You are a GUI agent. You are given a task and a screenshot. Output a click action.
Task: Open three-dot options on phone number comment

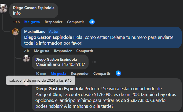[94, 62]
